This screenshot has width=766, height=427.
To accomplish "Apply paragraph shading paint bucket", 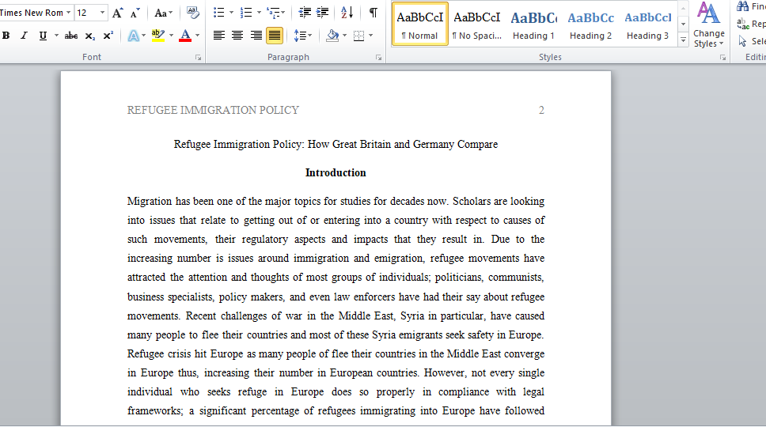I will 332,36.
